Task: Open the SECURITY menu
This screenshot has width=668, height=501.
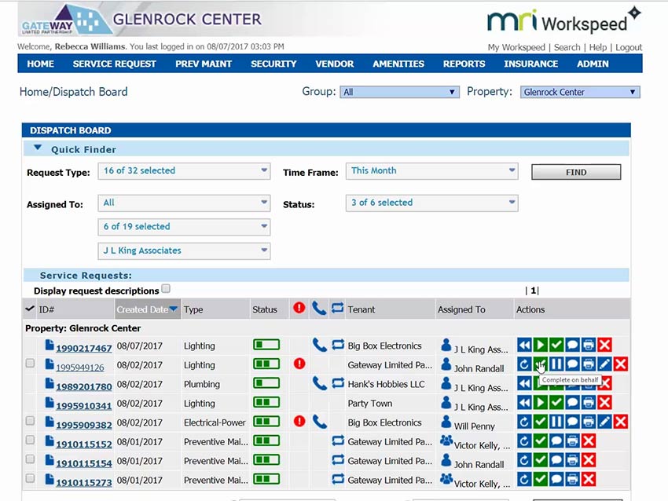Action: point(273,64)
